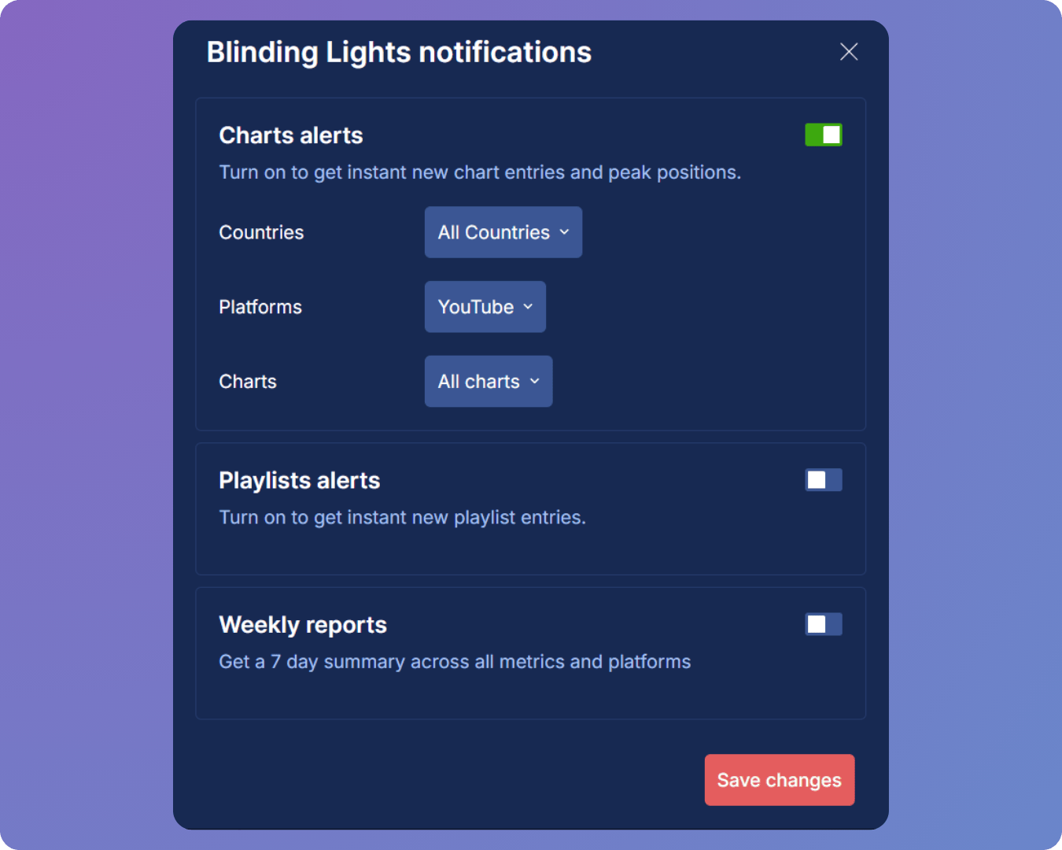The width and height of the screenshot is (1062, 850).
Task: Click the chevron arrow beside YouTube
Action: pos(528,307)
